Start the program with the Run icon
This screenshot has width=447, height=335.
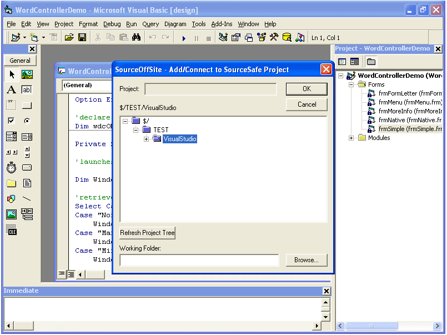coord(184,38)
